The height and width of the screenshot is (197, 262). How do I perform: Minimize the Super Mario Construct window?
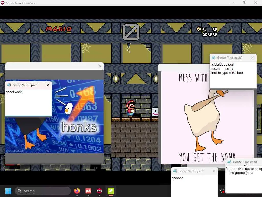pyautogui.click(x=232, y=3)
